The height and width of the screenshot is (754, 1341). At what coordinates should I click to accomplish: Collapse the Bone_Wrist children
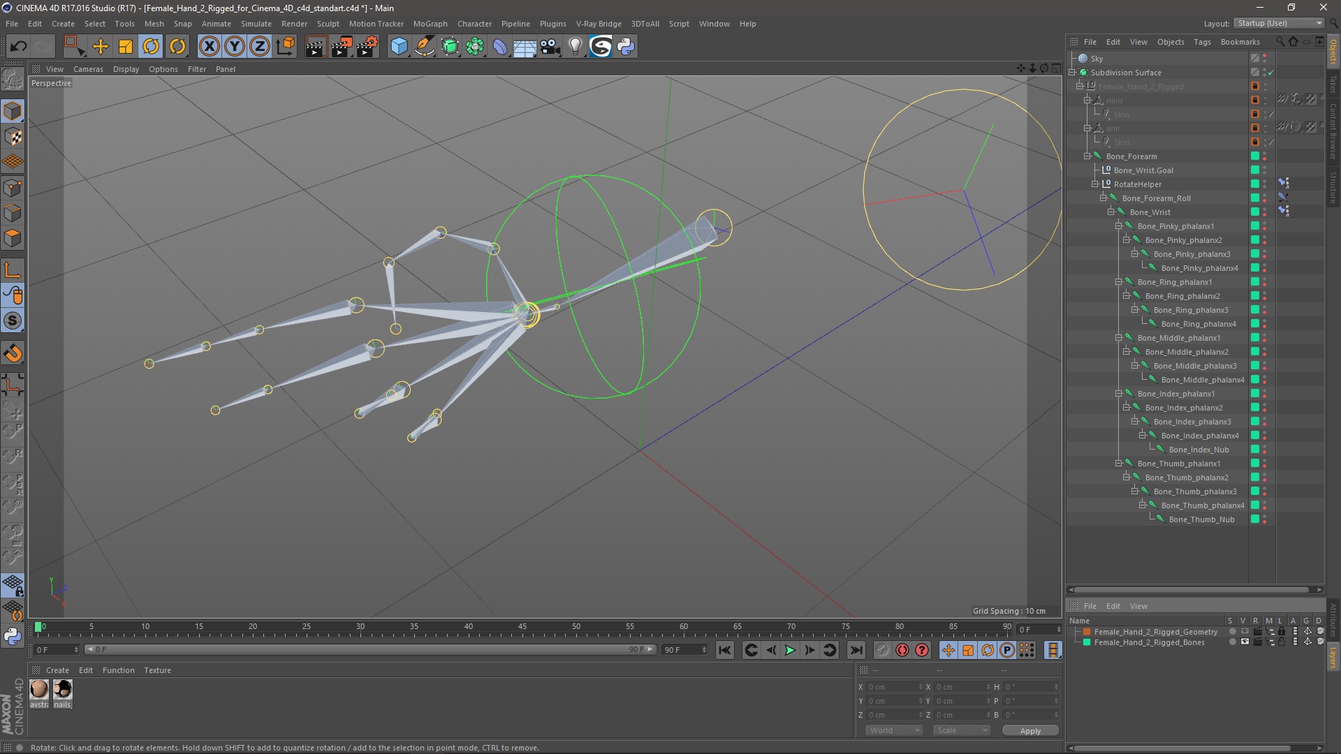(1111, 212)
